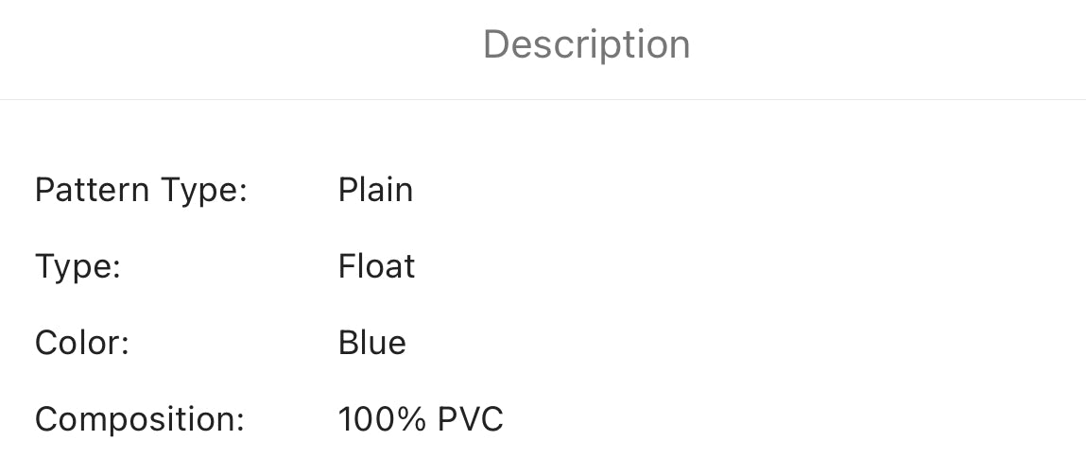The image size is (1086, 474).
Task: Click the capital "F" of Float
Action: [x=346, y=266]
